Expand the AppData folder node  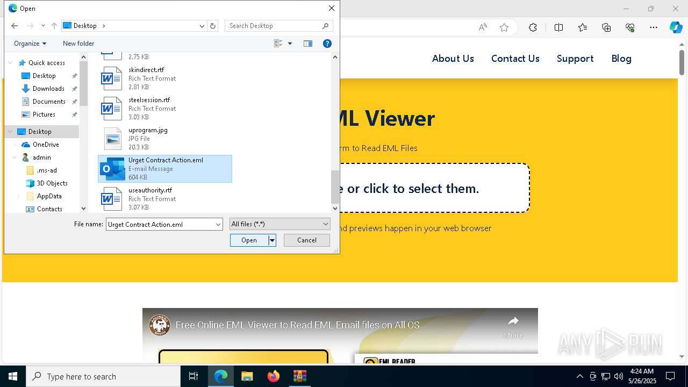pos(19,196)
